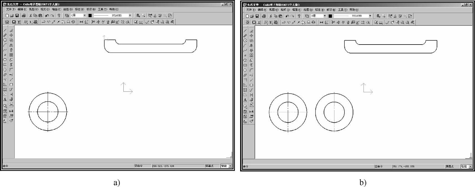Click the black color swatch in window b
Image resolution: width=475 pixels, height=187 pixels.
[x=330, y=16]
